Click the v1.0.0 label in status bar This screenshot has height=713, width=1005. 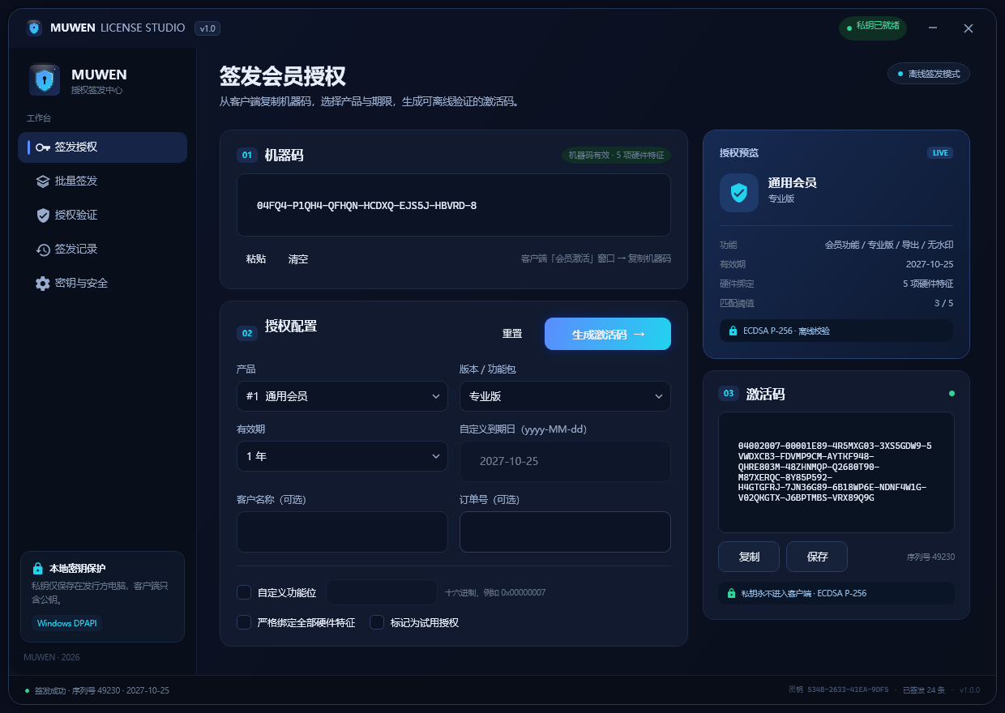click(x=969, y=690)
